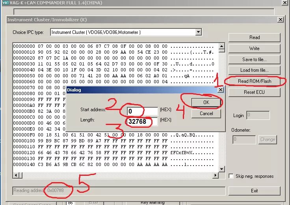The height and width of the screenshot is (205, 290).
Task: Click the Odometer value field
Action: coord(244,140)
